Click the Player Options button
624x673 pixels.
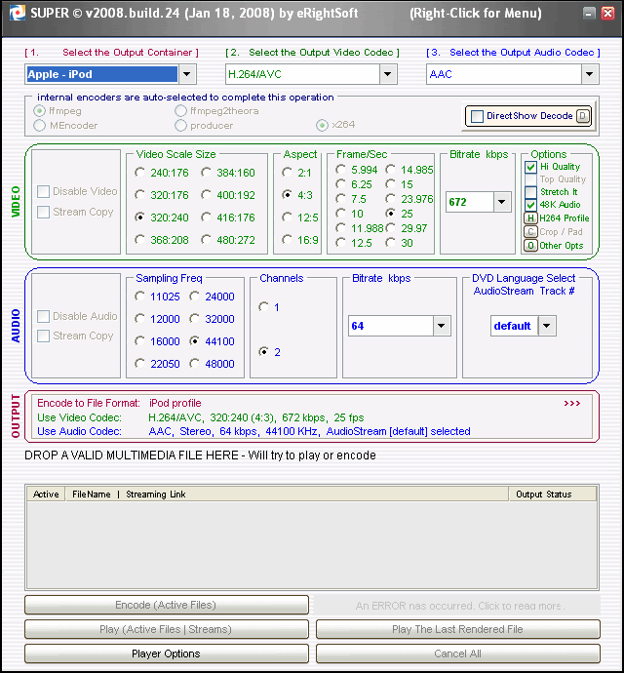pyautogui.click(x=166, y=653)
